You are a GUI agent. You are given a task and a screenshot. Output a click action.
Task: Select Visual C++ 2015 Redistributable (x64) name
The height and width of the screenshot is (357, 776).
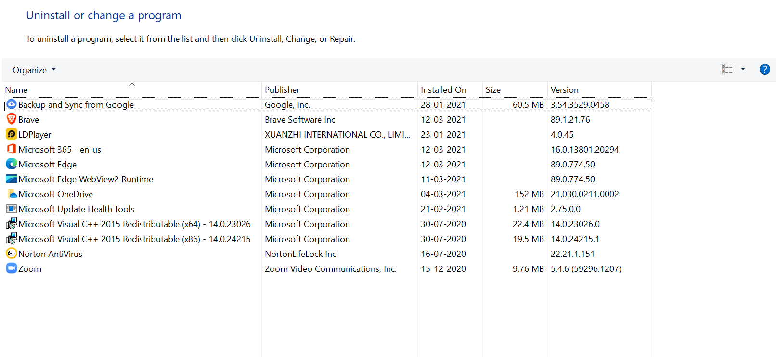pos(135,224)
